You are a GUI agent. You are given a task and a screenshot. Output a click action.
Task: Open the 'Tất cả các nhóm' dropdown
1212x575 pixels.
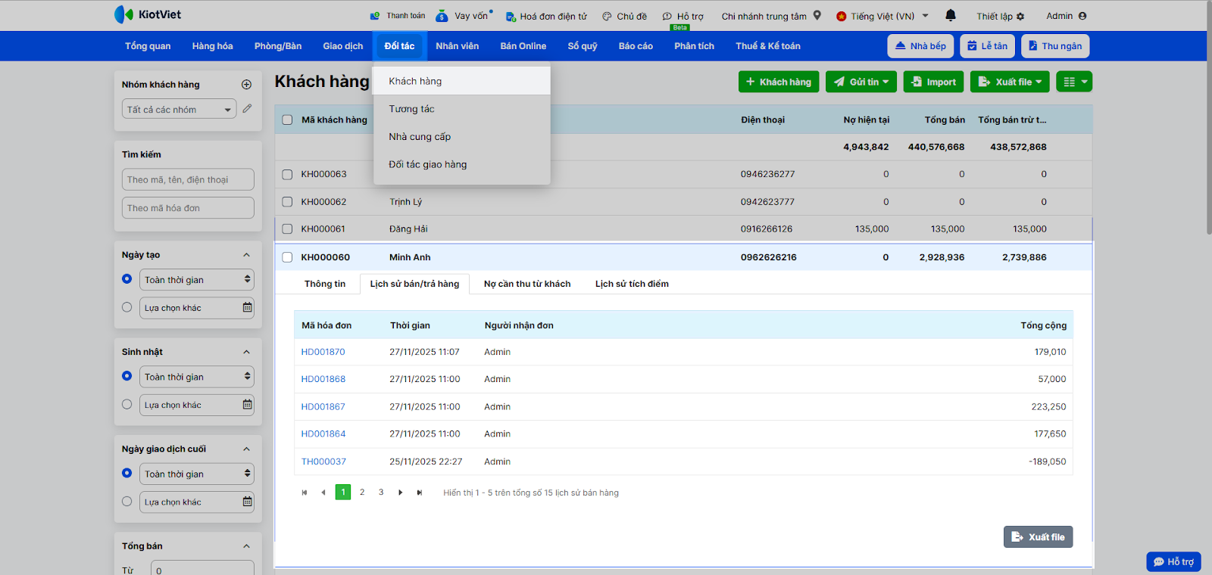coord(179,110)
